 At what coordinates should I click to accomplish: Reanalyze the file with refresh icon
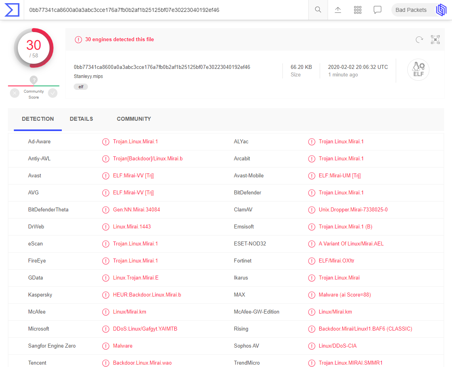(x=420, y=40)
